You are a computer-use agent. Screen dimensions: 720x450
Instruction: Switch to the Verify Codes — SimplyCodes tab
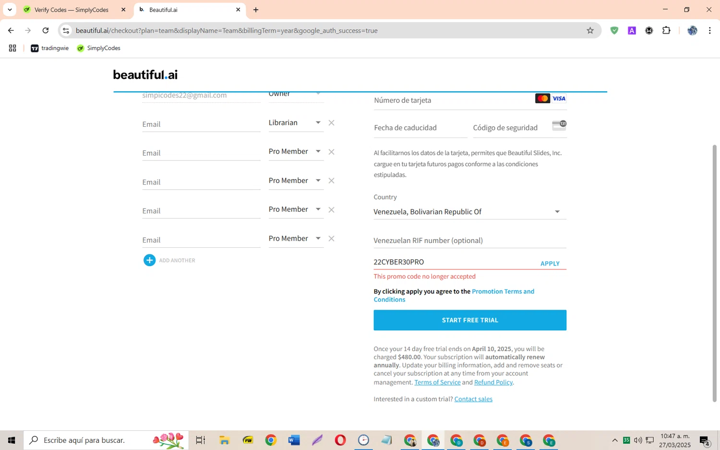coord(72,10)
